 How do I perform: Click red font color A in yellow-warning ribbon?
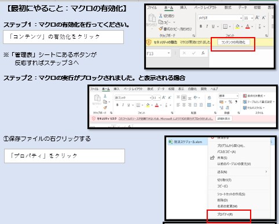click(x=248, y=27)
